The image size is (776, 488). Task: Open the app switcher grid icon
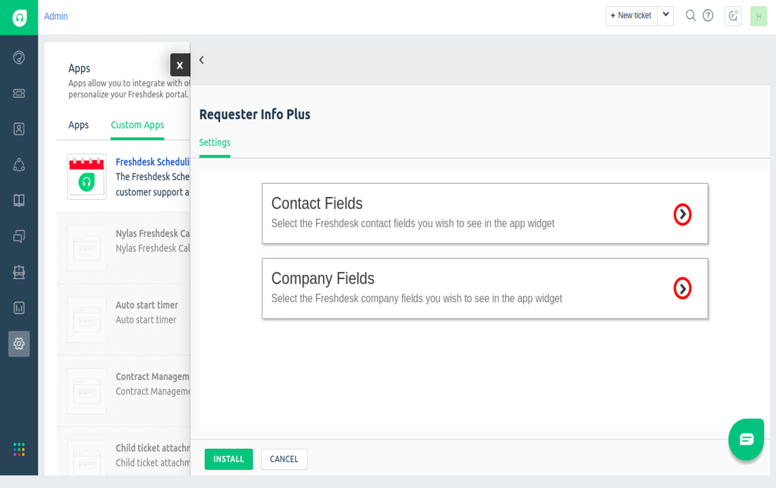(x=19, y=449)
